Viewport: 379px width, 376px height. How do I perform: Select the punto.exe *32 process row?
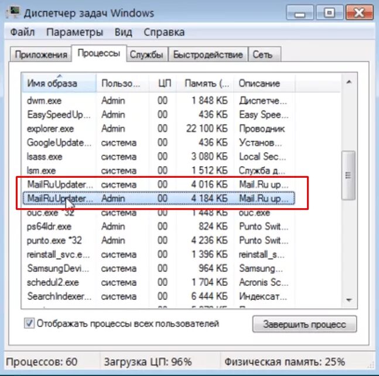(x=158, y=240)
